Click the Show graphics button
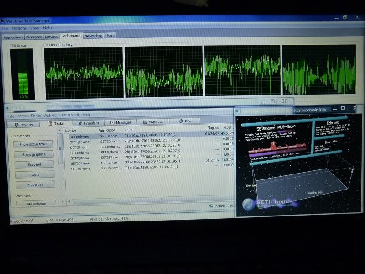The height and width of the screenshot is (274, 365). (x=34, y=154)
